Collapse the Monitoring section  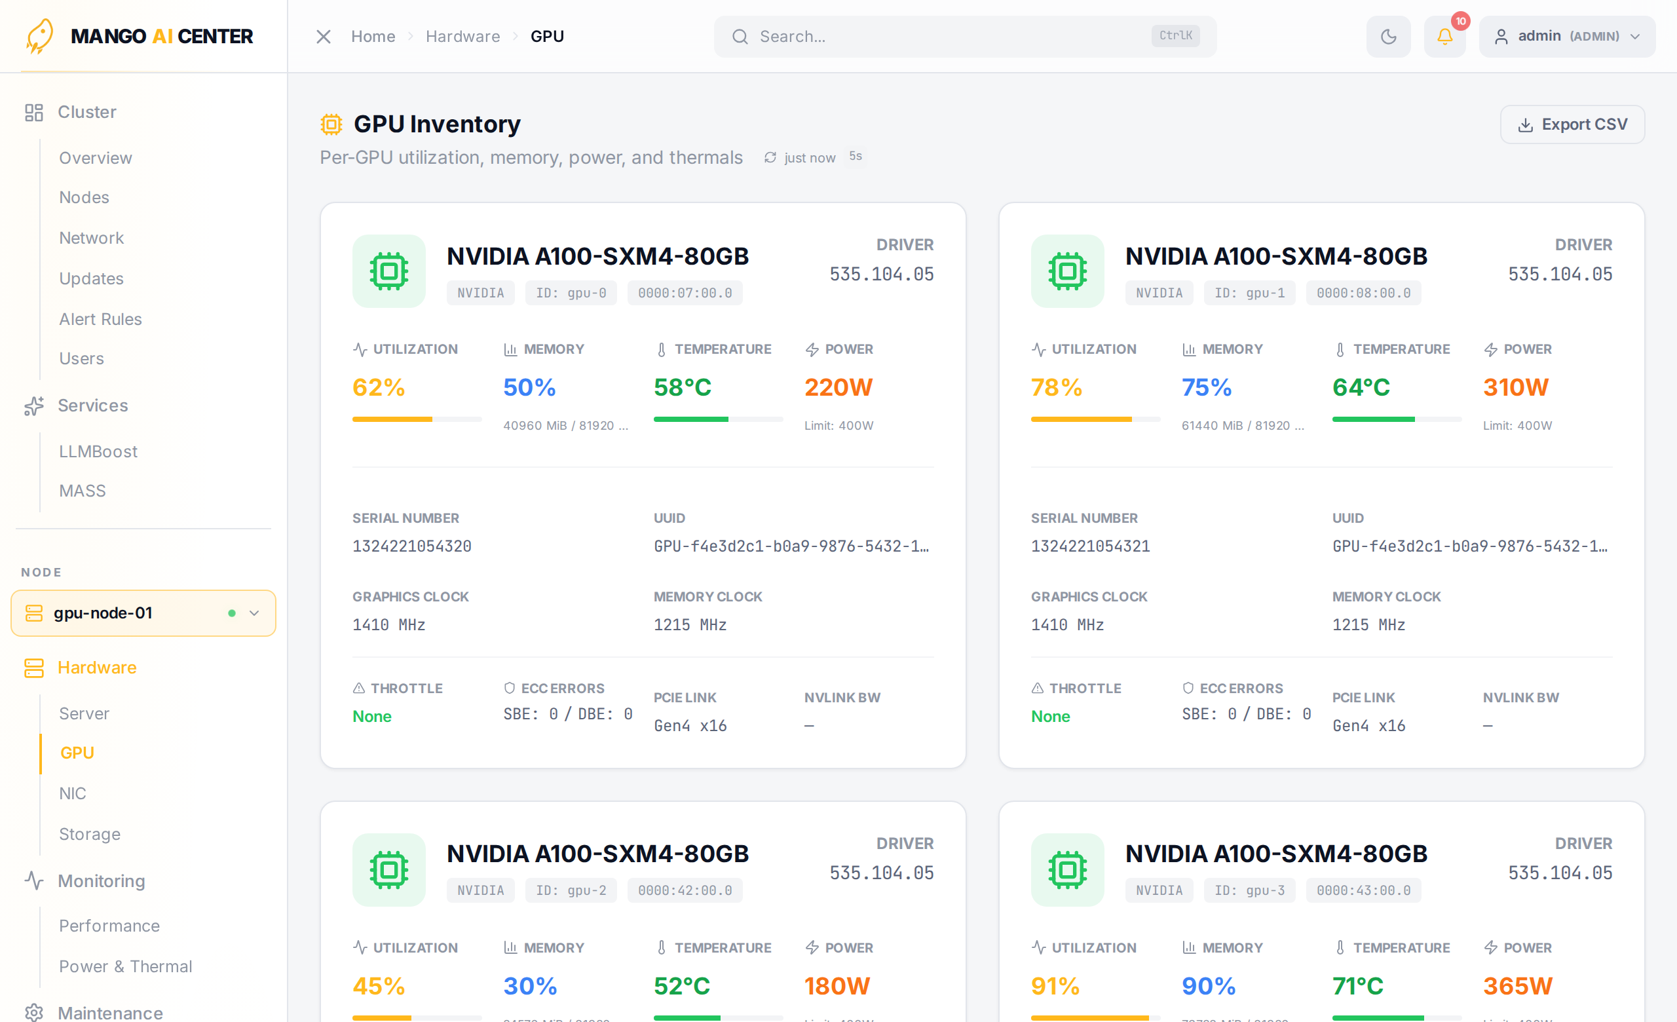(x=102, y=881)
